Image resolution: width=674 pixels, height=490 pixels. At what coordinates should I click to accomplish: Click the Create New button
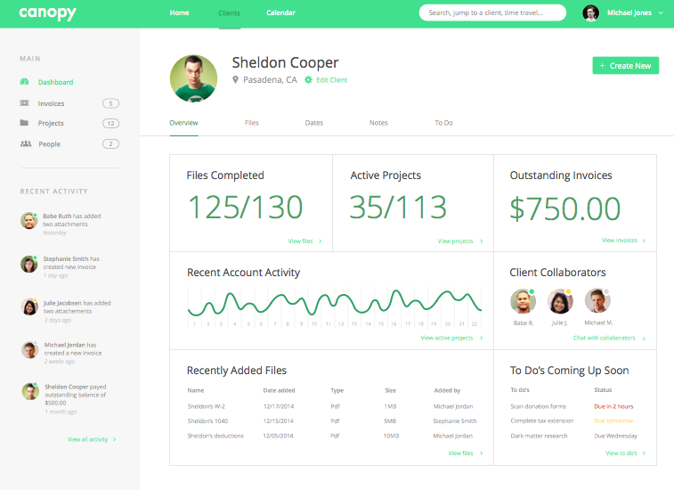pos(625,65)
